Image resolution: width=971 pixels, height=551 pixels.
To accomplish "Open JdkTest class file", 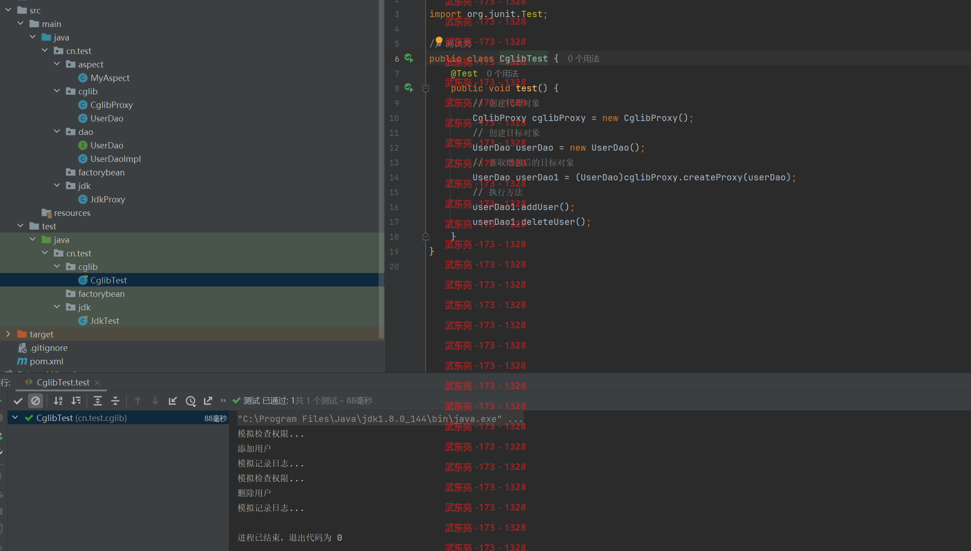I will coord(104,321).
